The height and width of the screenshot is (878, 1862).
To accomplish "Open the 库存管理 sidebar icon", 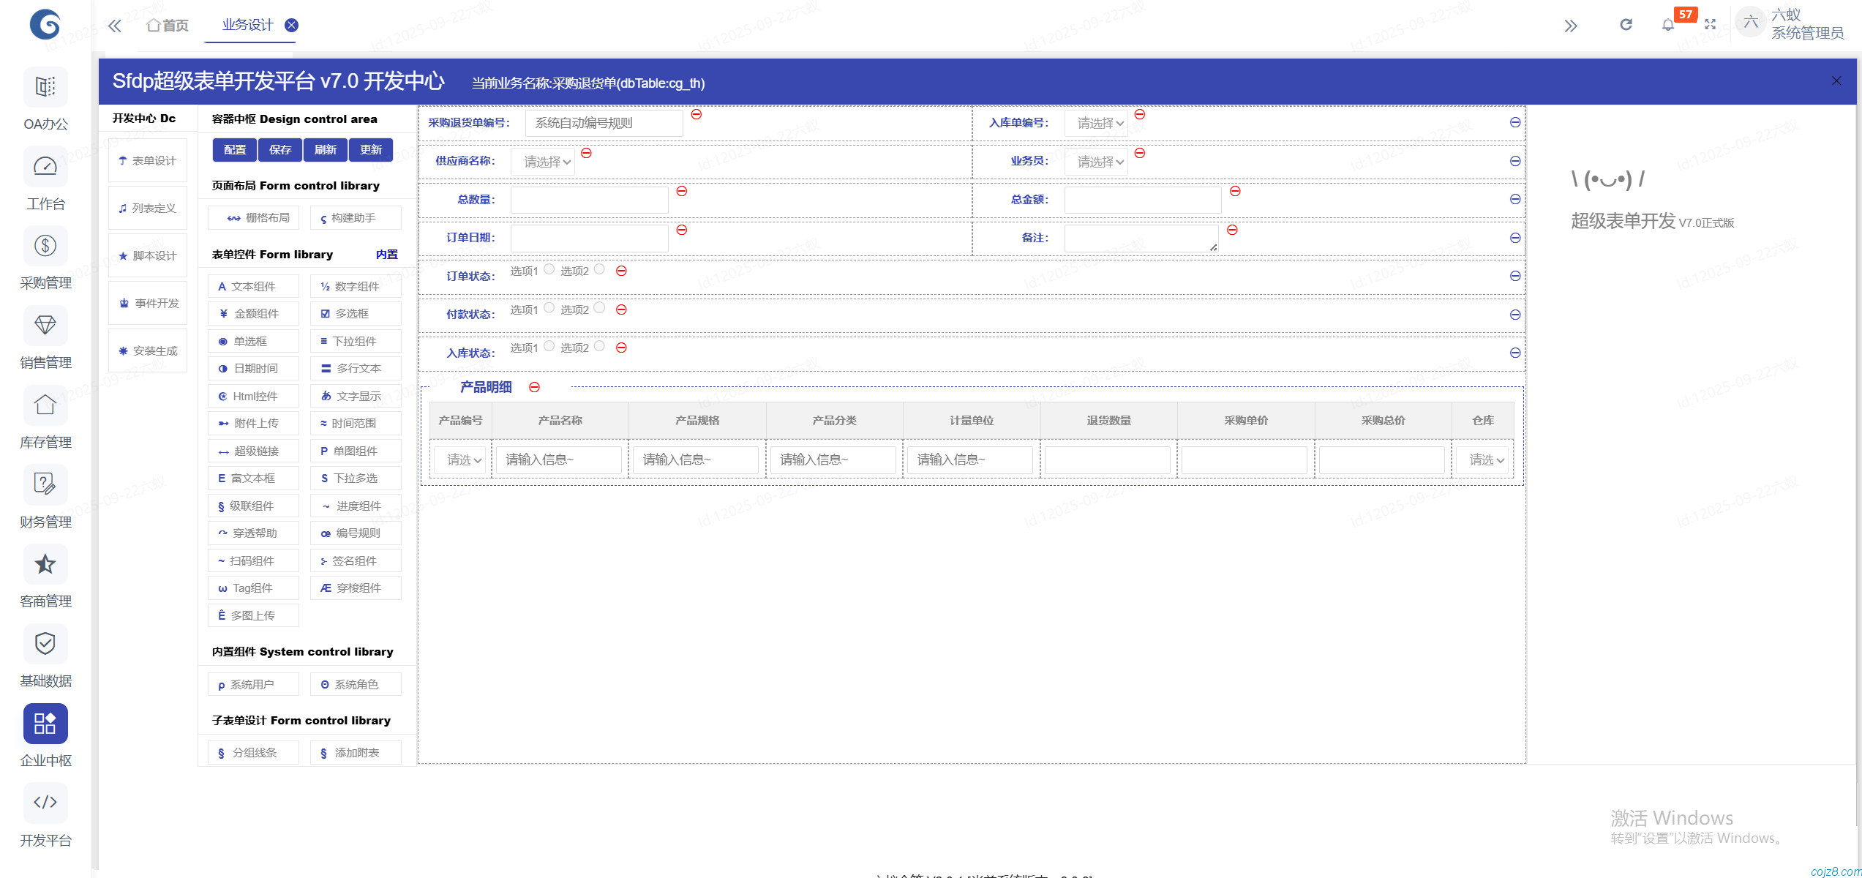I will click(x=45, y=405).
